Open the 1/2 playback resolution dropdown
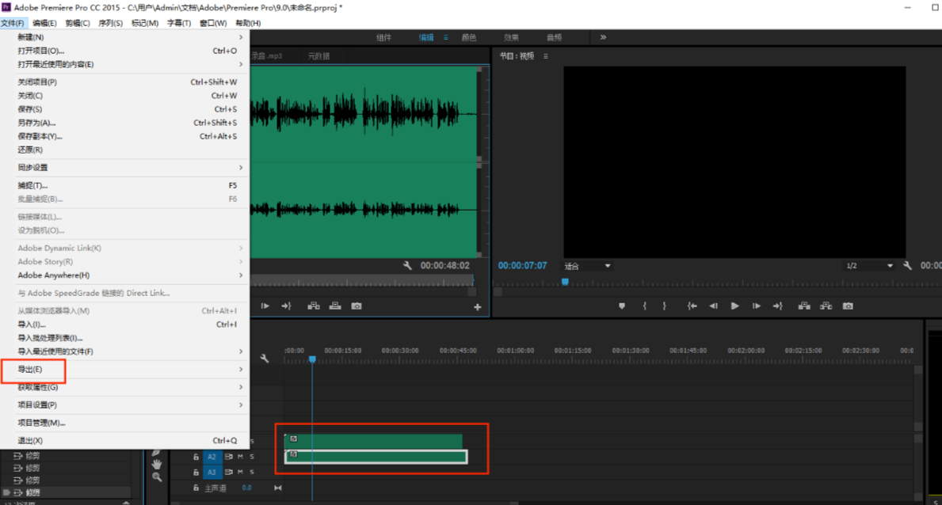 (869, 266)
